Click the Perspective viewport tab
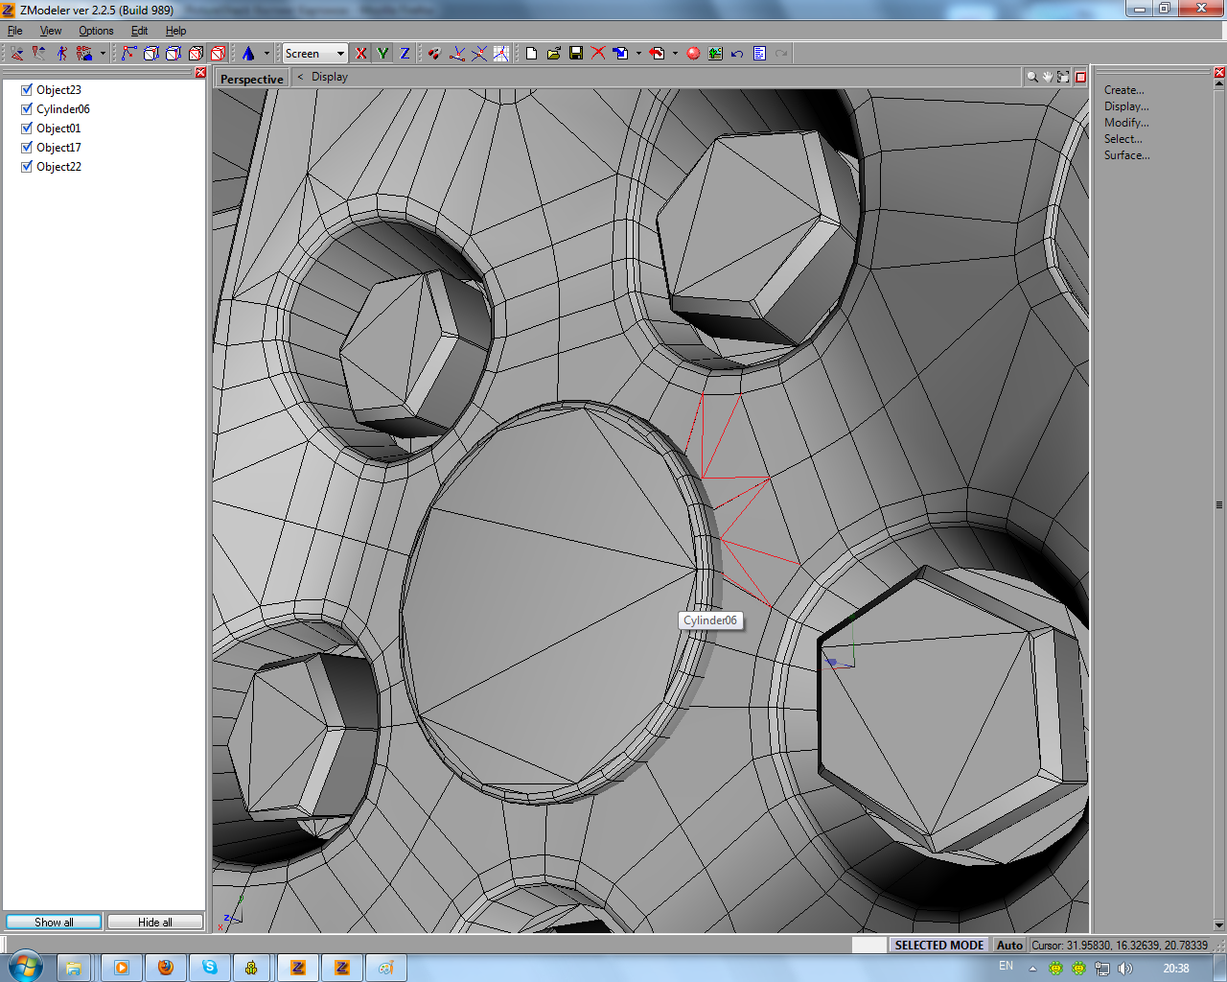 click(x=252, y=79)
